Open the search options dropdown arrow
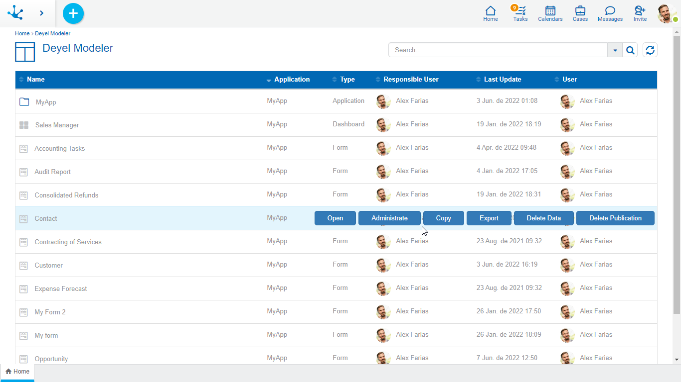The width and height of the screenshot is (681, 382). pyautogui.click(x=615, y=50)
